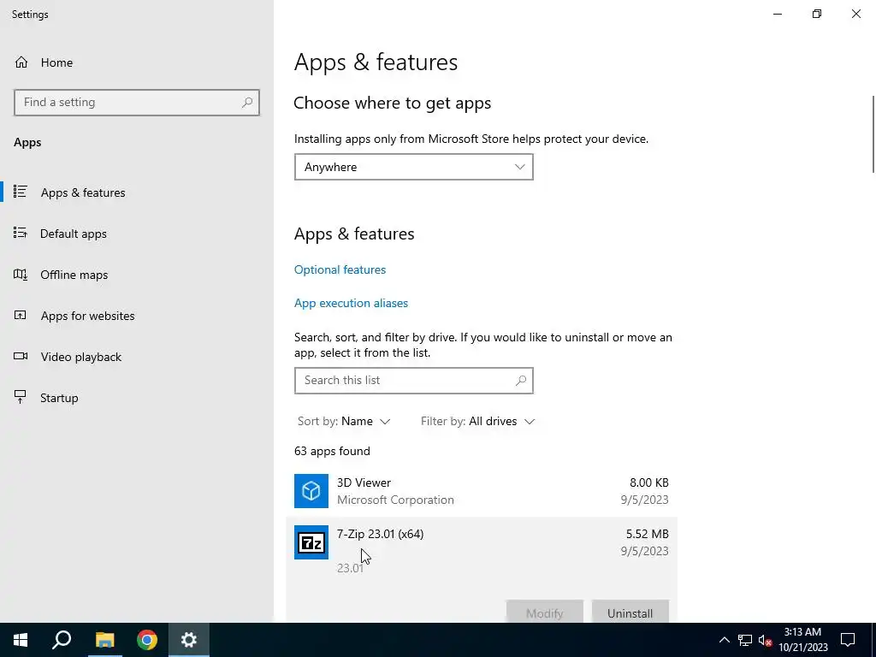Open the notification center icon
Image resolution: width=876 pixels, height=657 pixels.
click(848, 640)
